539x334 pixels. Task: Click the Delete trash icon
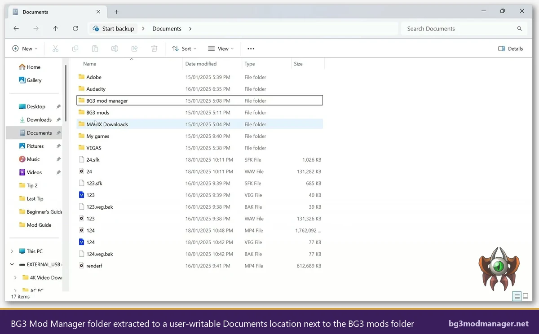point(154,48)
